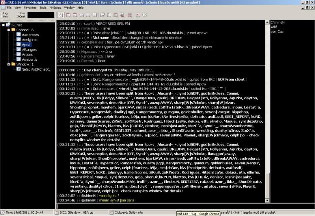Click the 'EOF From client' quit message
The width and height of the screenshot is (315, 216).
coord(231,79)
